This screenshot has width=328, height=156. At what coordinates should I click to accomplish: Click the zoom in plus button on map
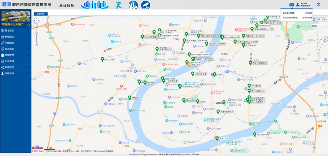[36, 26]
